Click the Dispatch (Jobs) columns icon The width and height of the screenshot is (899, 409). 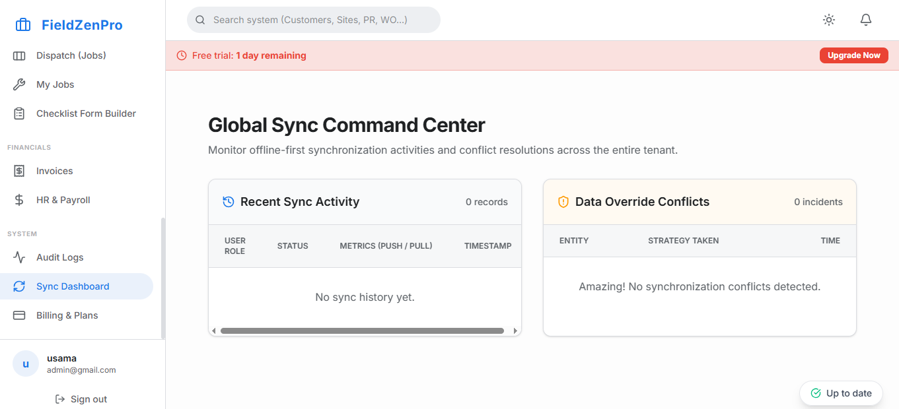(19, 55)
